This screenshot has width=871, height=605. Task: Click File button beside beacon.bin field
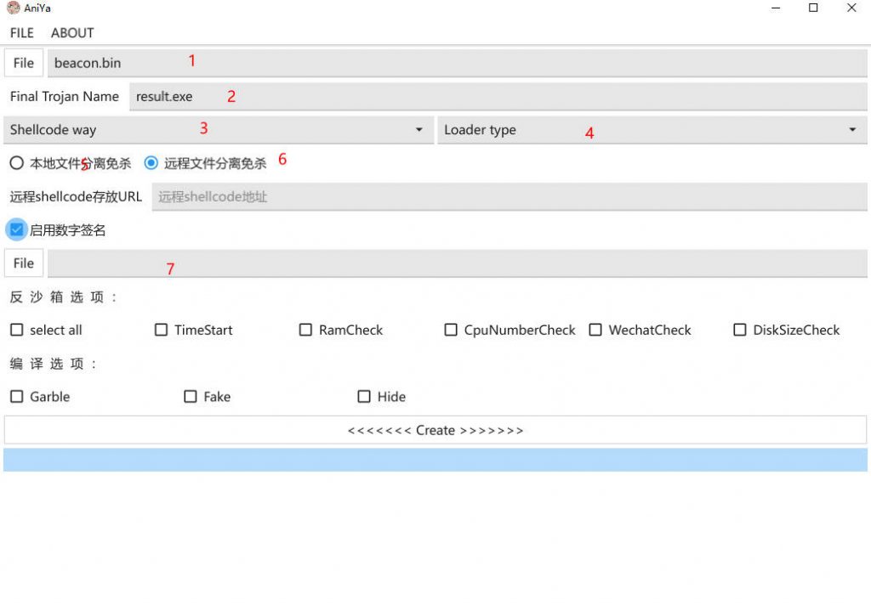23,63
